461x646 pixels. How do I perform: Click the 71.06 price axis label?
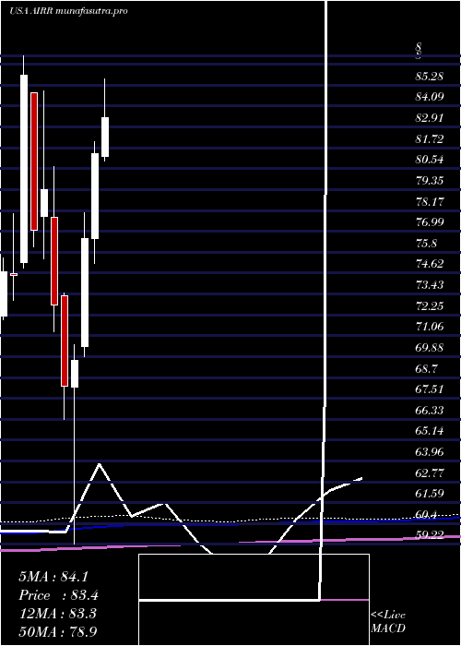tap(430, 327)
